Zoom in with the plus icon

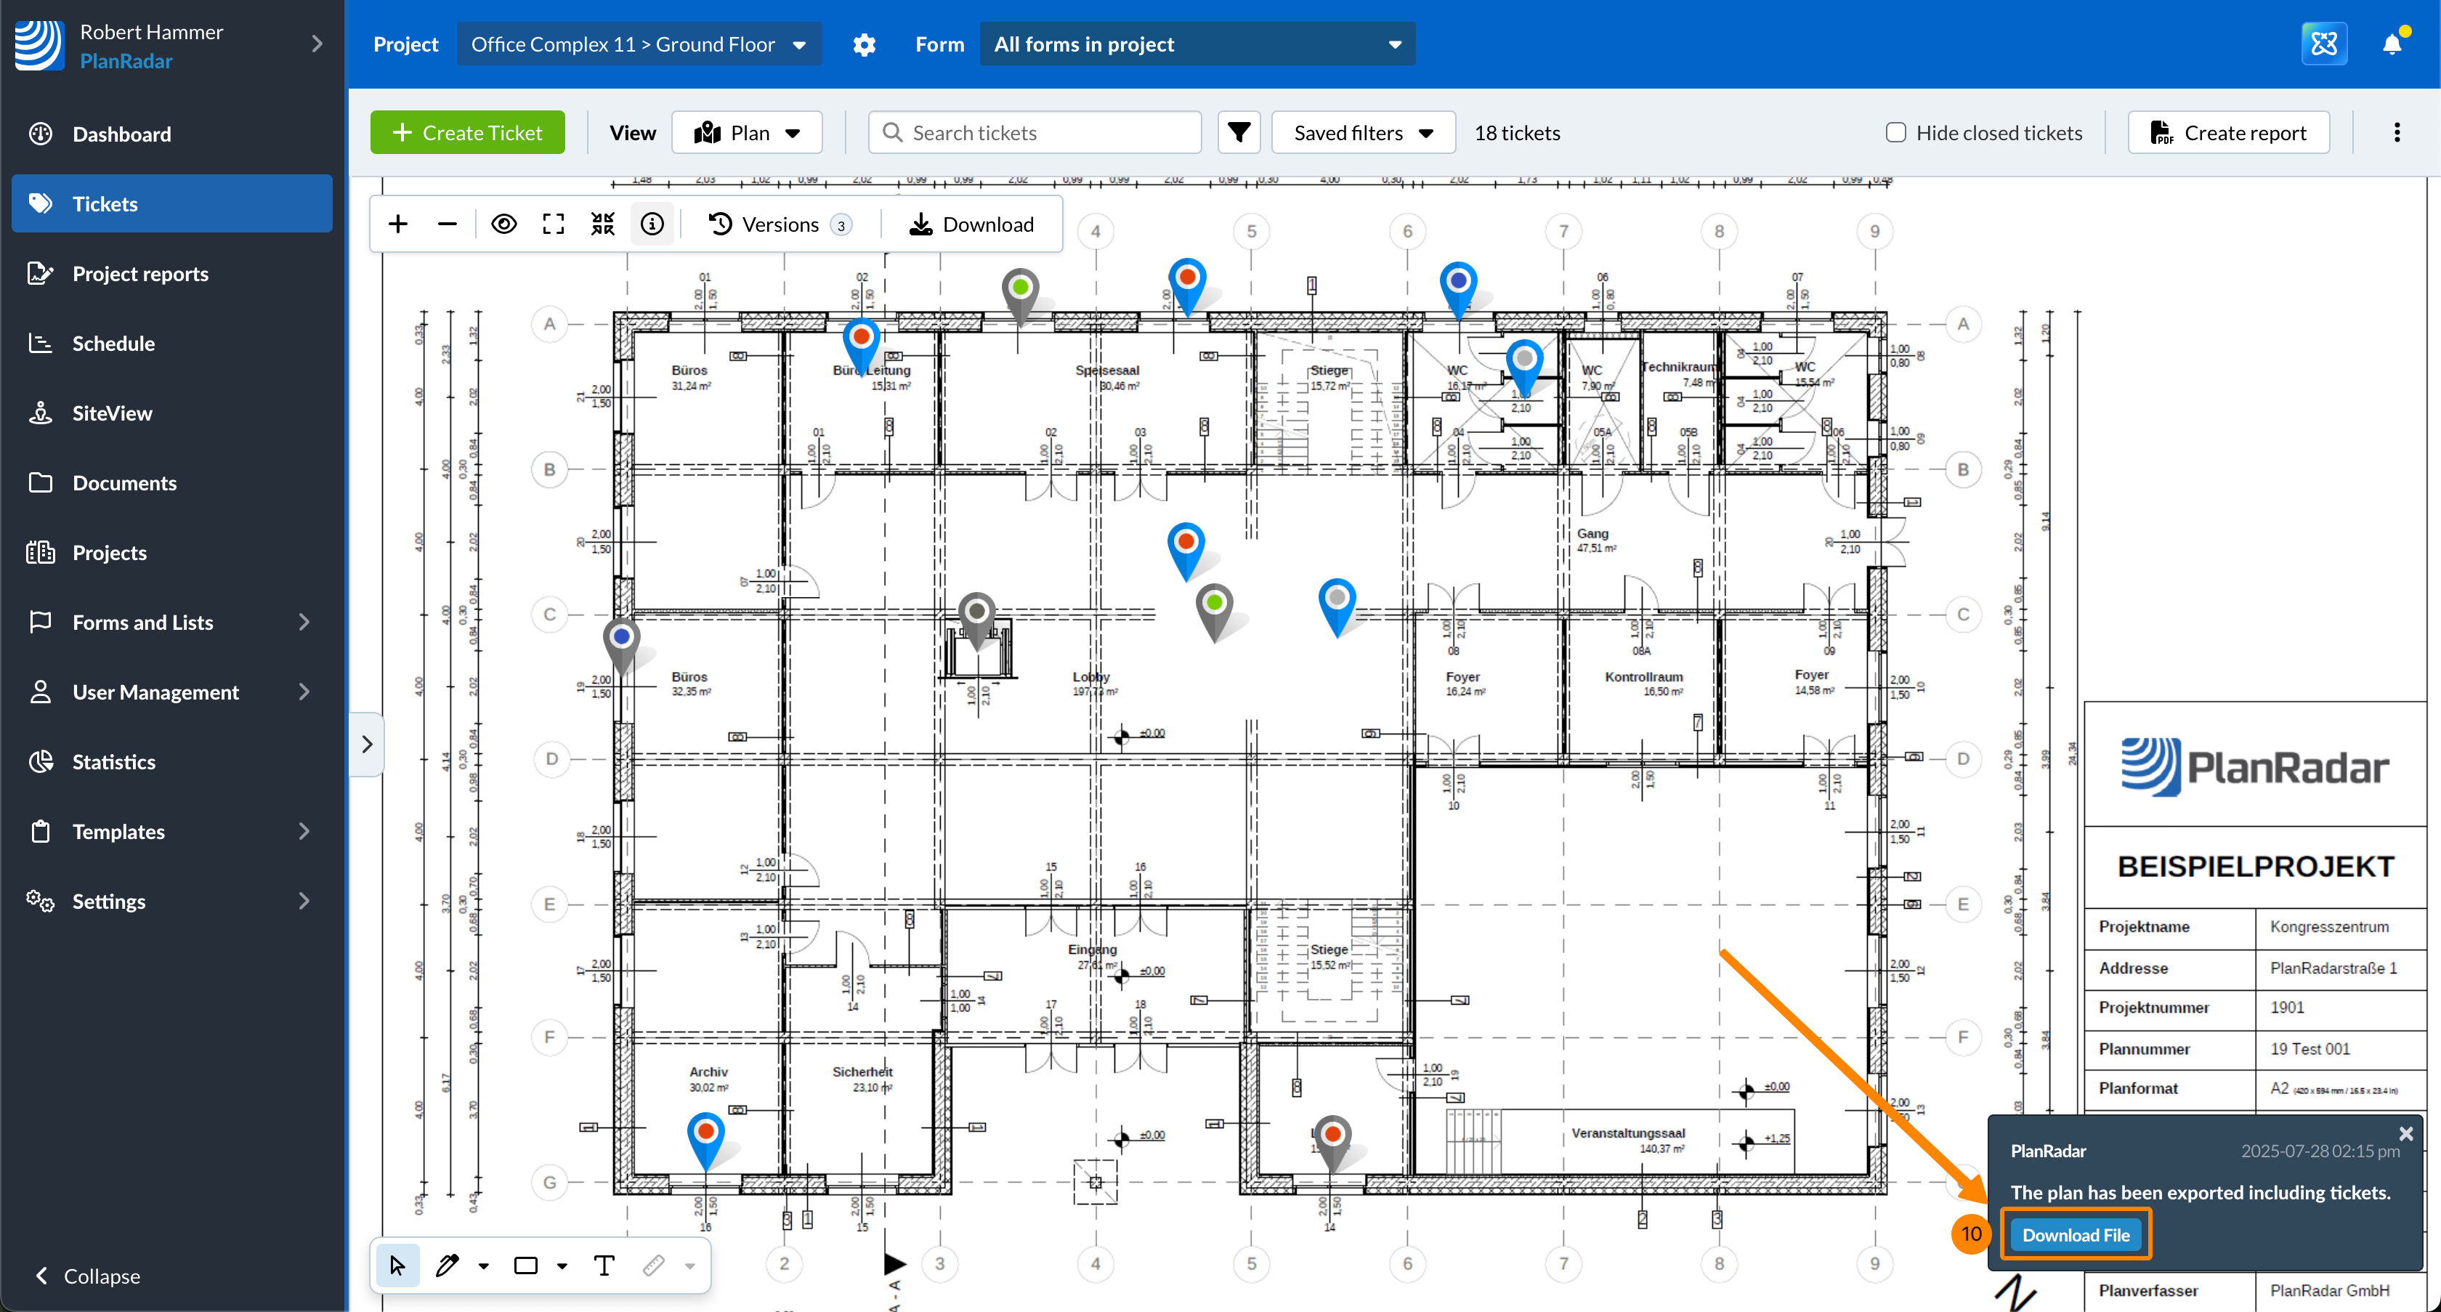coord(398,224)
